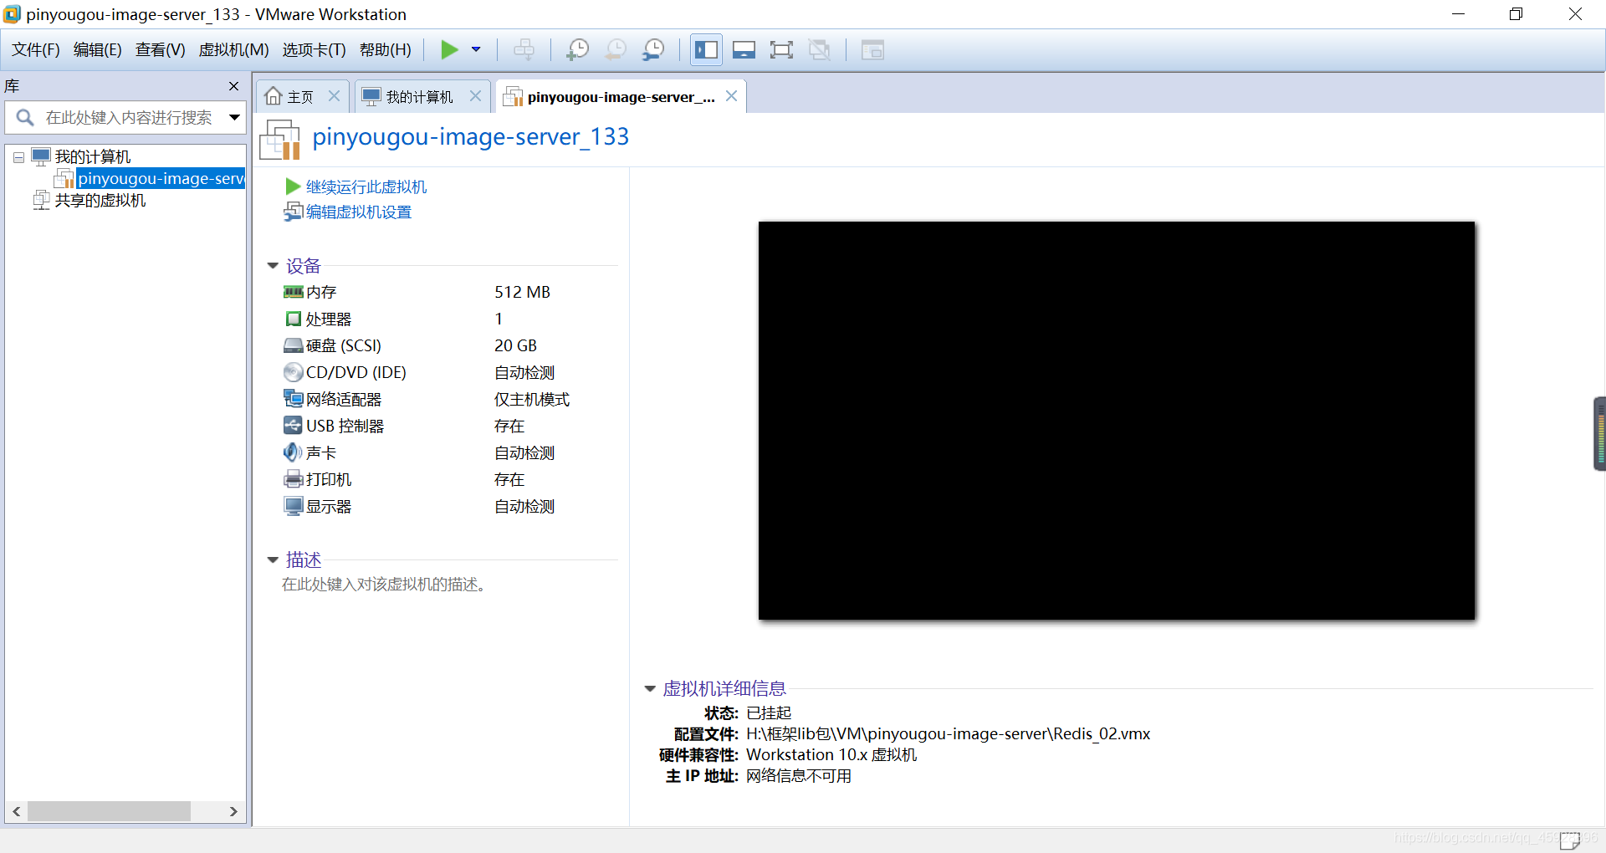Open the 查看(V) menu
Image resolution: width=1606 pixels, height=853 pixels.
point(160,50)
